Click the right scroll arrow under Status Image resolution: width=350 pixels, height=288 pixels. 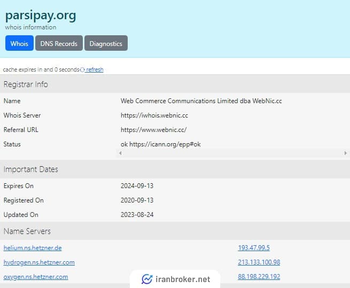pyautogui.click(x=346, y=153)
